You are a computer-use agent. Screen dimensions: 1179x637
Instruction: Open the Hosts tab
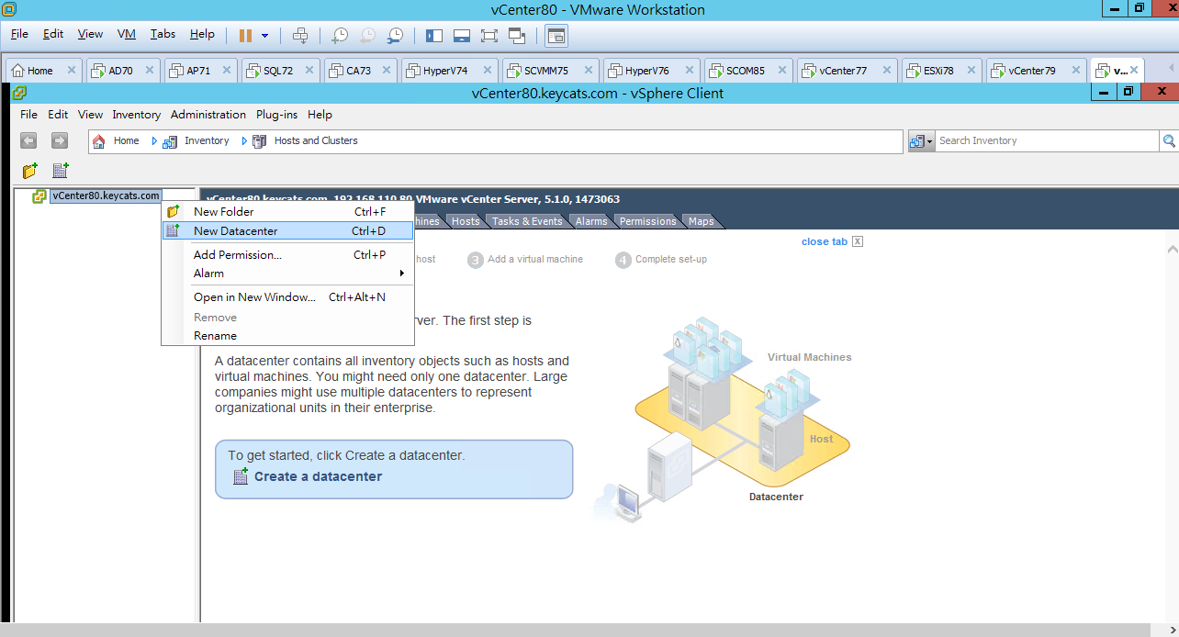point(466,221)
